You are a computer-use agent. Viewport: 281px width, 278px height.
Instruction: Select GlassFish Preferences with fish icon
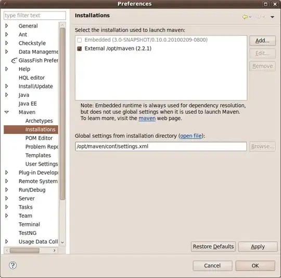click(x=35, y=60)
